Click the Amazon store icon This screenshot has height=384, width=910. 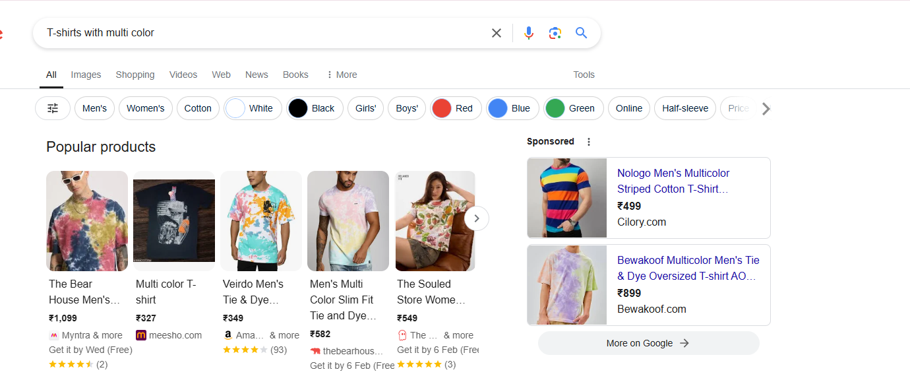[x=227, y=335]
